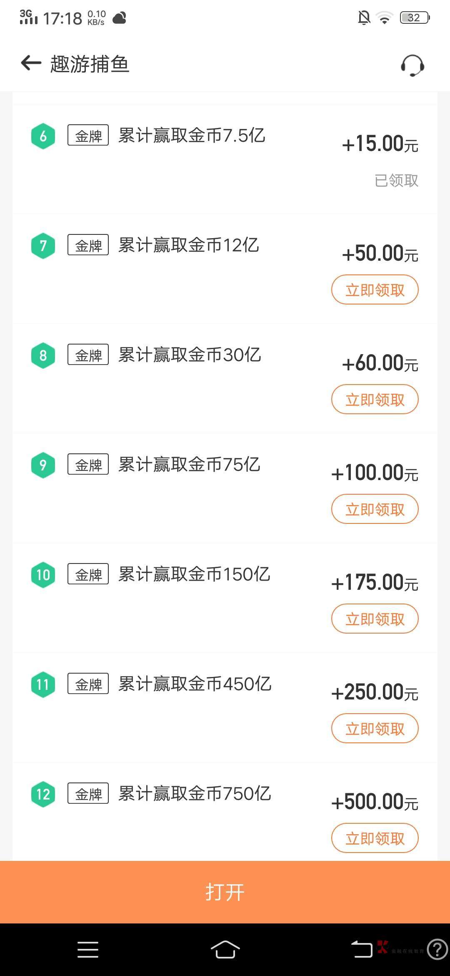The height and width of the screenshot is (976, 450).
Task: Tap the 趣游捕鱼 page title
Action: pyautogui.click(x=90, y=64)
